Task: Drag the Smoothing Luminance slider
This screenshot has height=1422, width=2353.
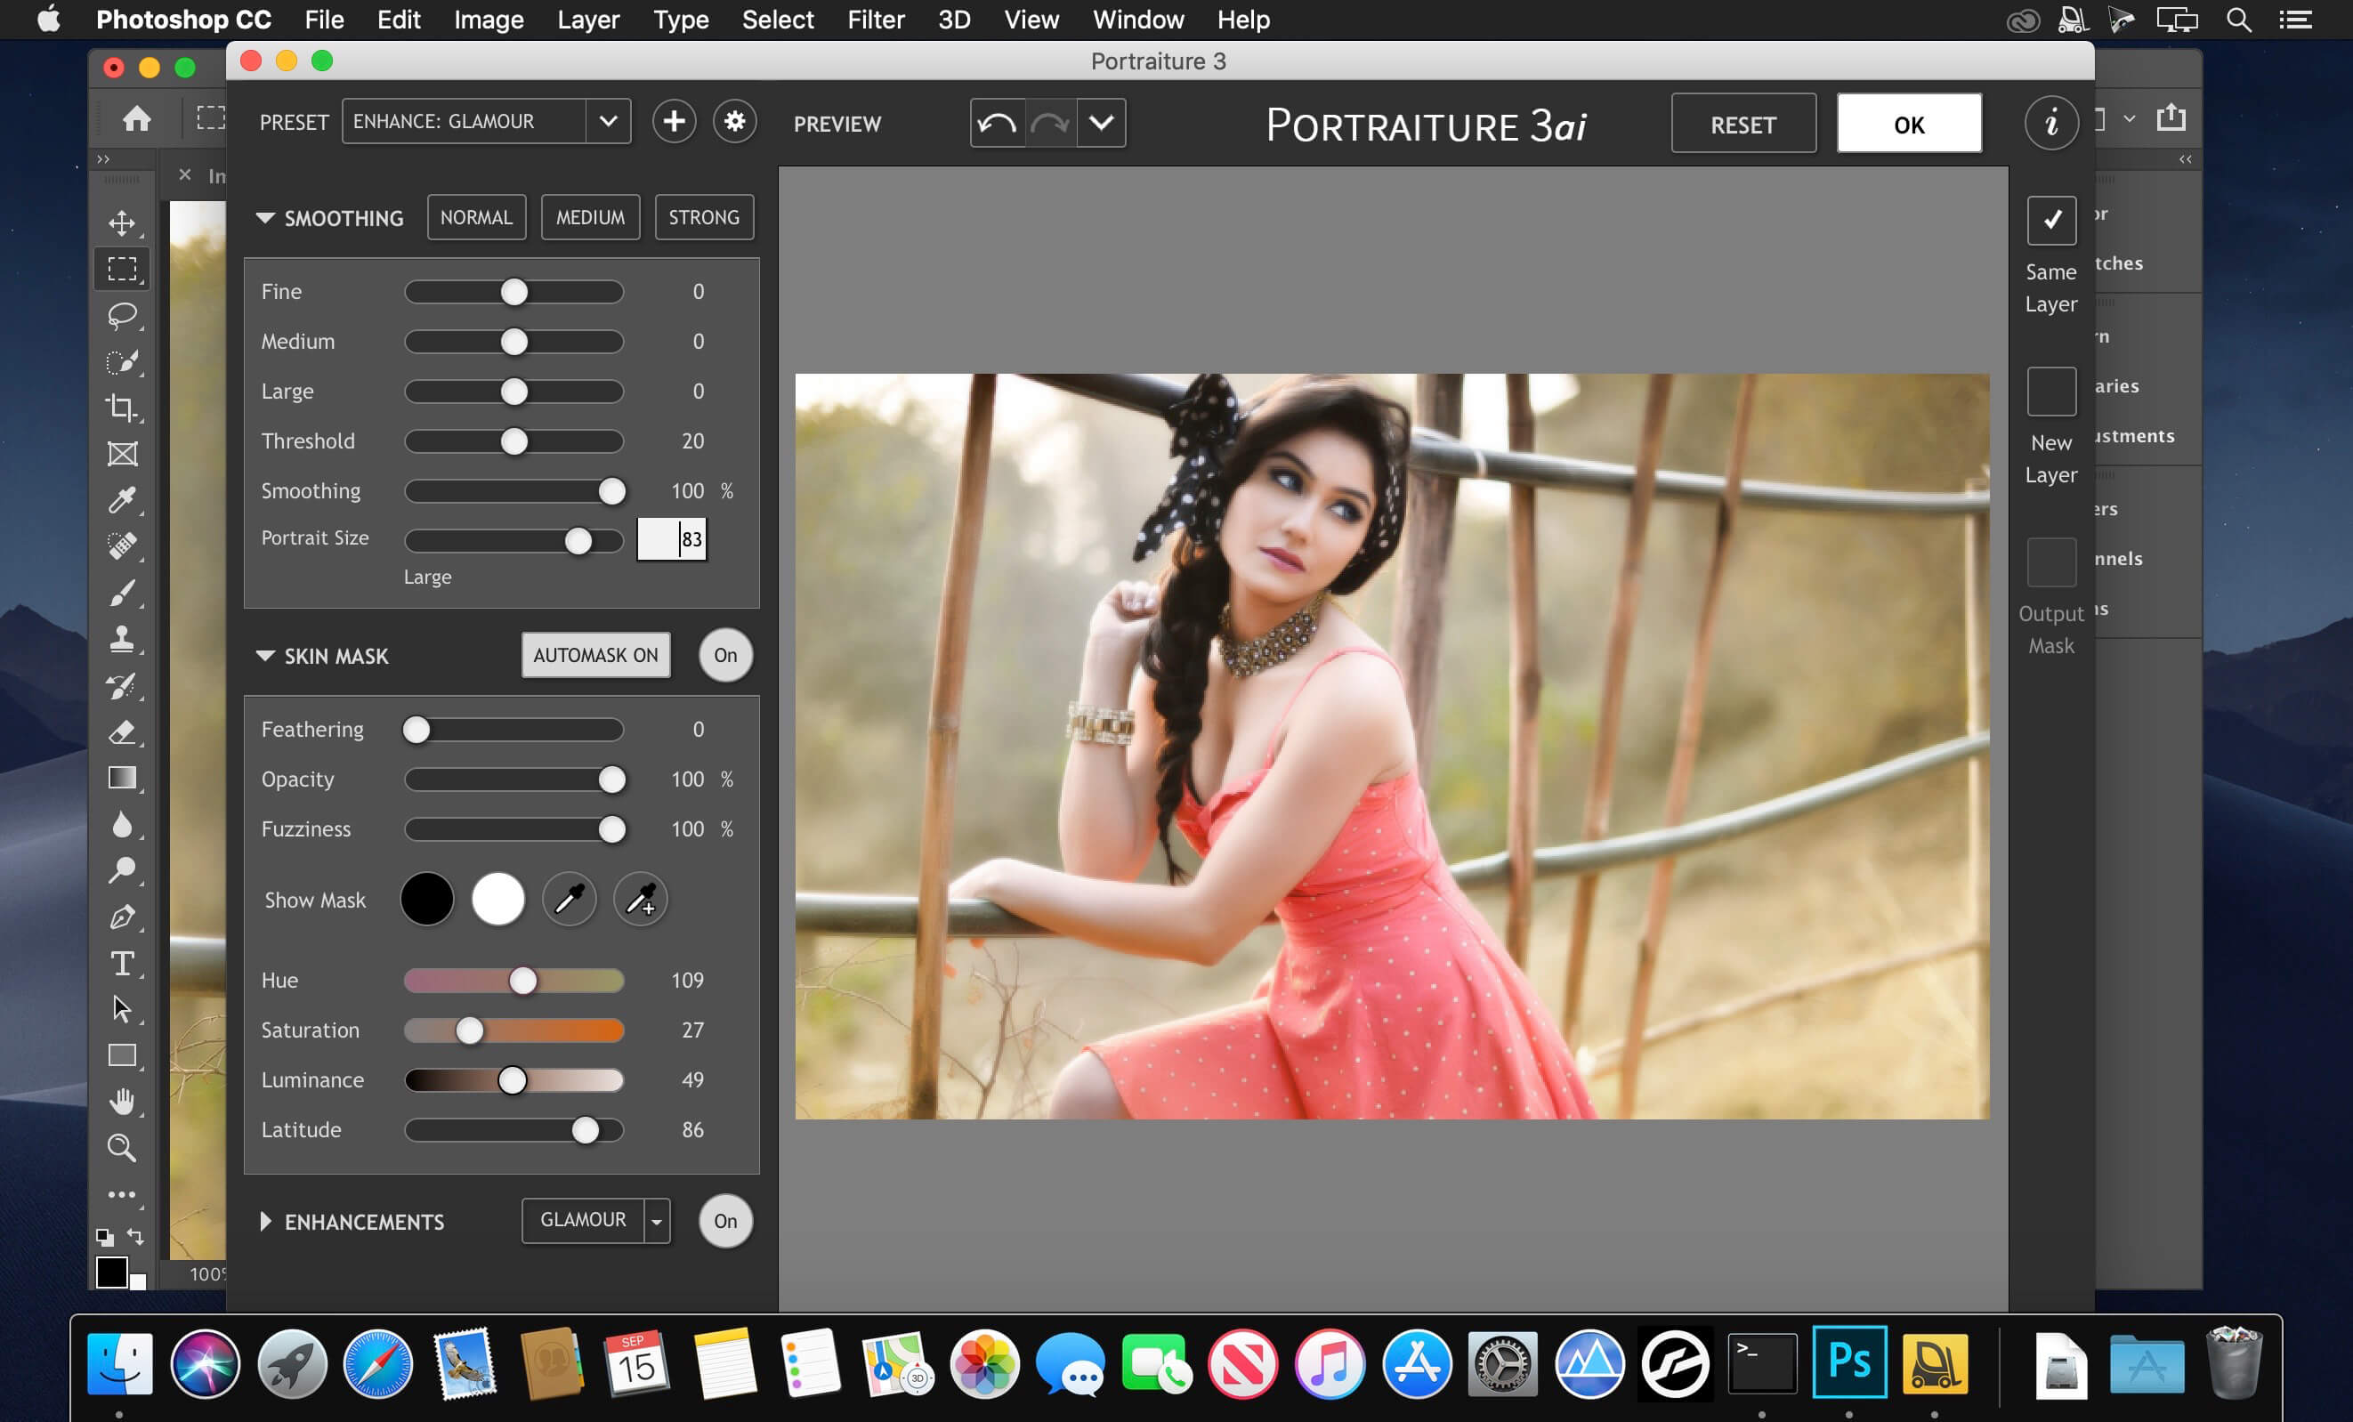Action: pyautogui.click(x=511, y=1079)
